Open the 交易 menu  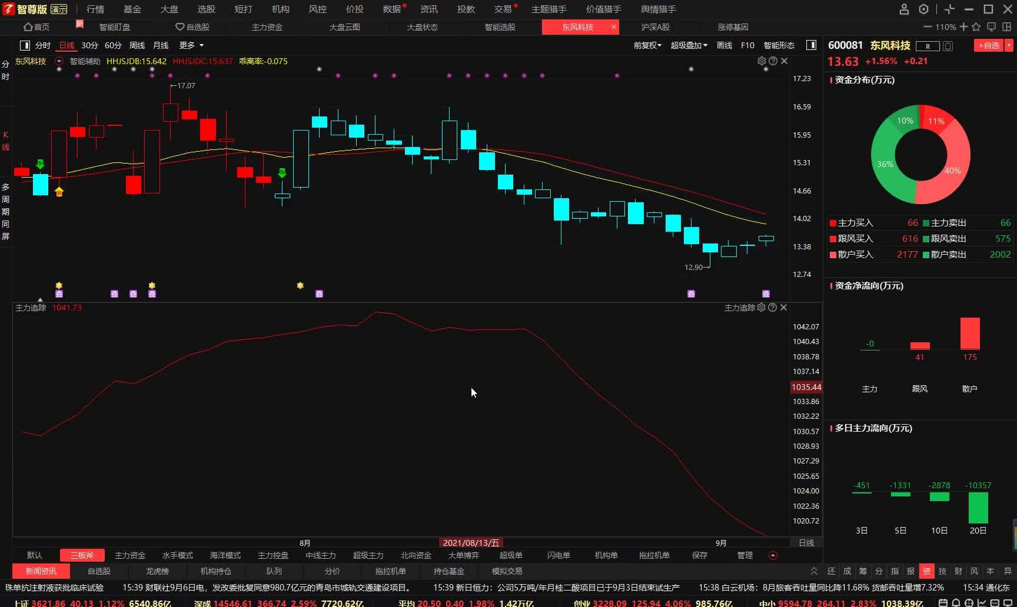(x=503, y=9)
